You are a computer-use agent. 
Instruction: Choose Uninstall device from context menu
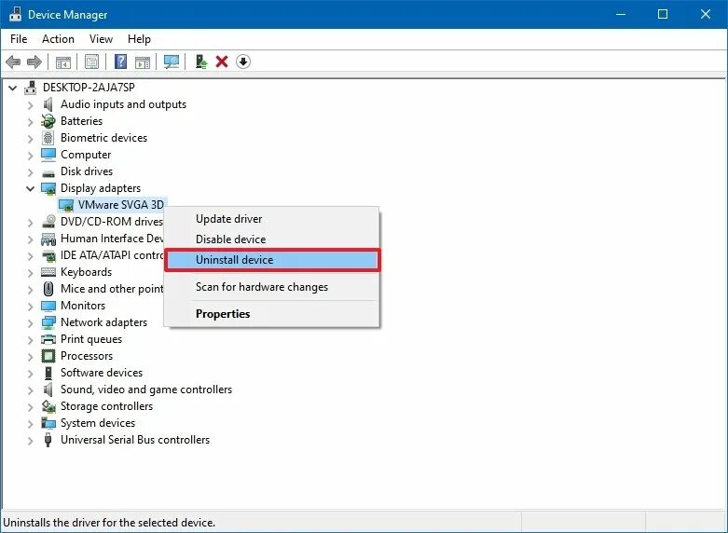[272, 260]
